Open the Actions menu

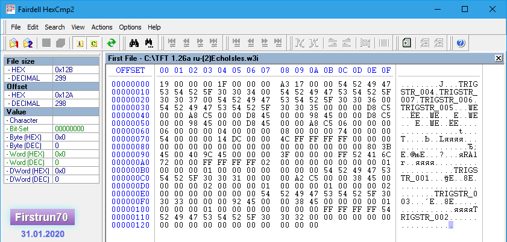(102, 27)
